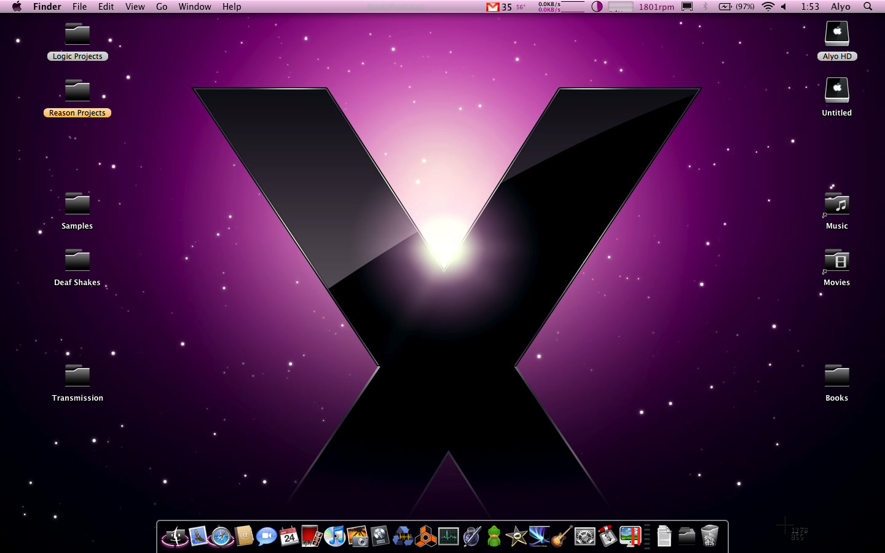The image size is (885, 553).
Task: Open System Preferences from the Dock
Action: [x=584, y=536]
